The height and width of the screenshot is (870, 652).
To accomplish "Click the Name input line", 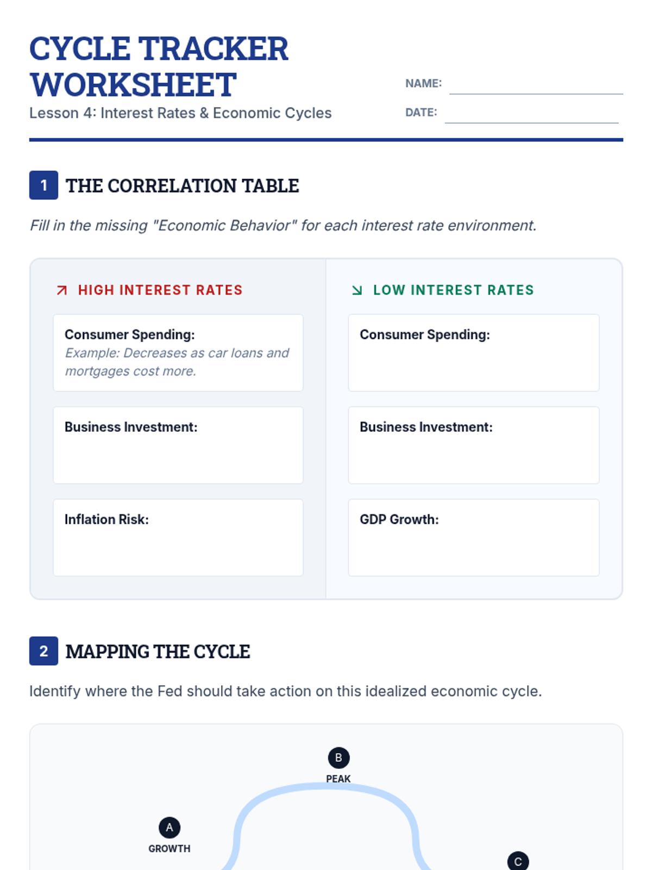I will 536,86.
